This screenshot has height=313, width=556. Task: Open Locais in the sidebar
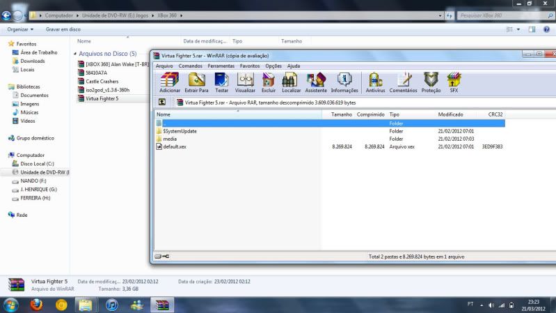coord(24,70)
